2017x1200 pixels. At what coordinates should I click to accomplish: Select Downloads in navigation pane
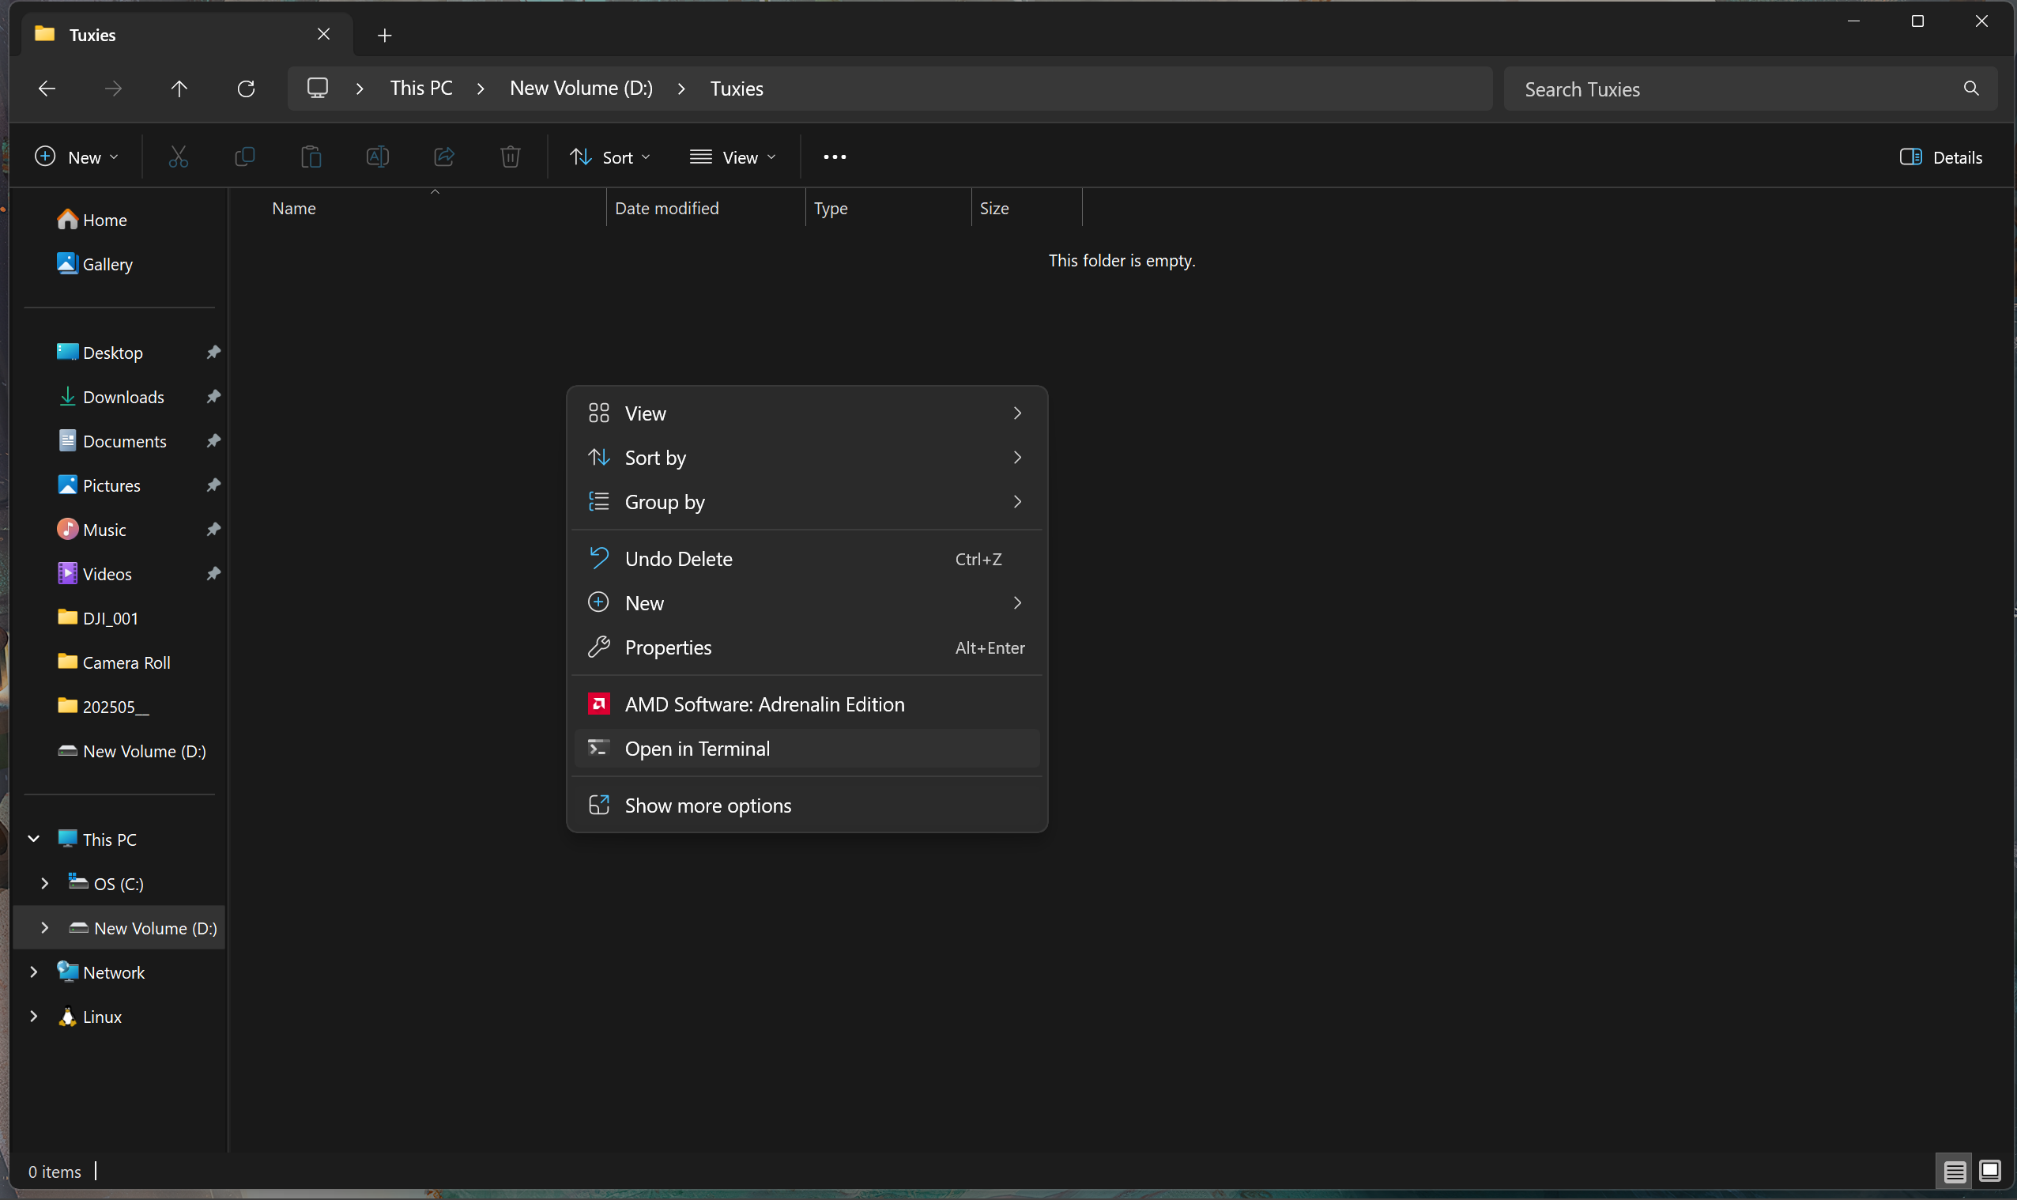point(119,397)
